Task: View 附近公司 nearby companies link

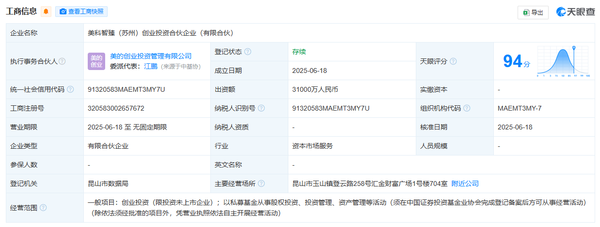Action: point(465,184)
